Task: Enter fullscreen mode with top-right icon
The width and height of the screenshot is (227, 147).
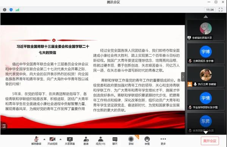Action: pyautogui.click(x=221, y=10)
